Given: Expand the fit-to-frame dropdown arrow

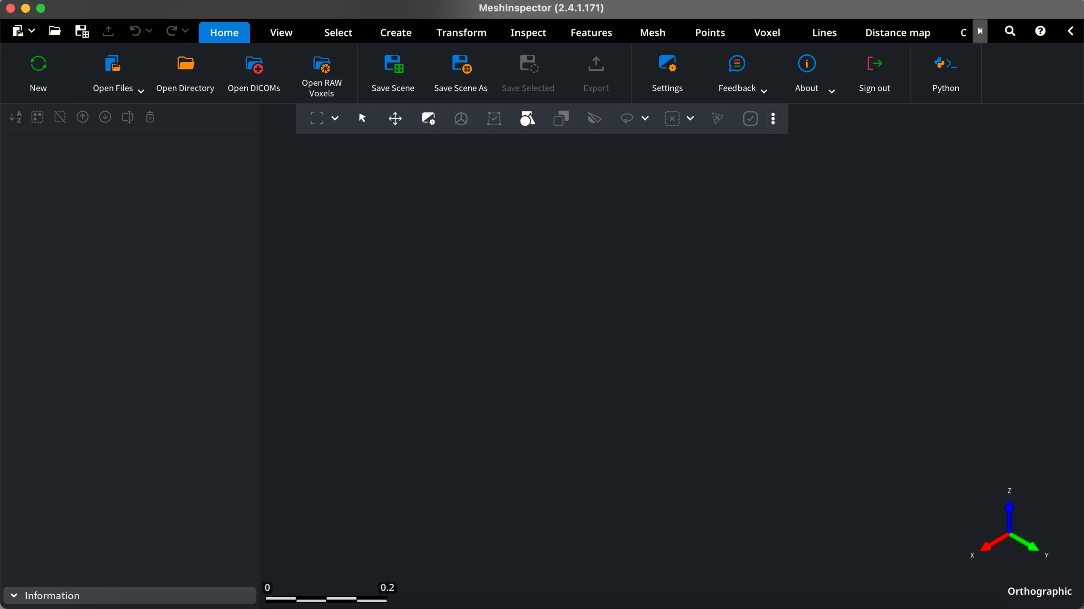Looking at the screenshot, I should tap(335, 118).
